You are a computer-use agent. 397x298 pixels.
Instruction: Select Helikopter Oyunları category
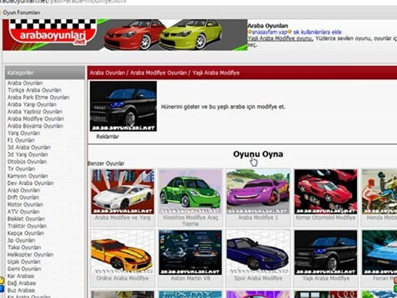30,254
